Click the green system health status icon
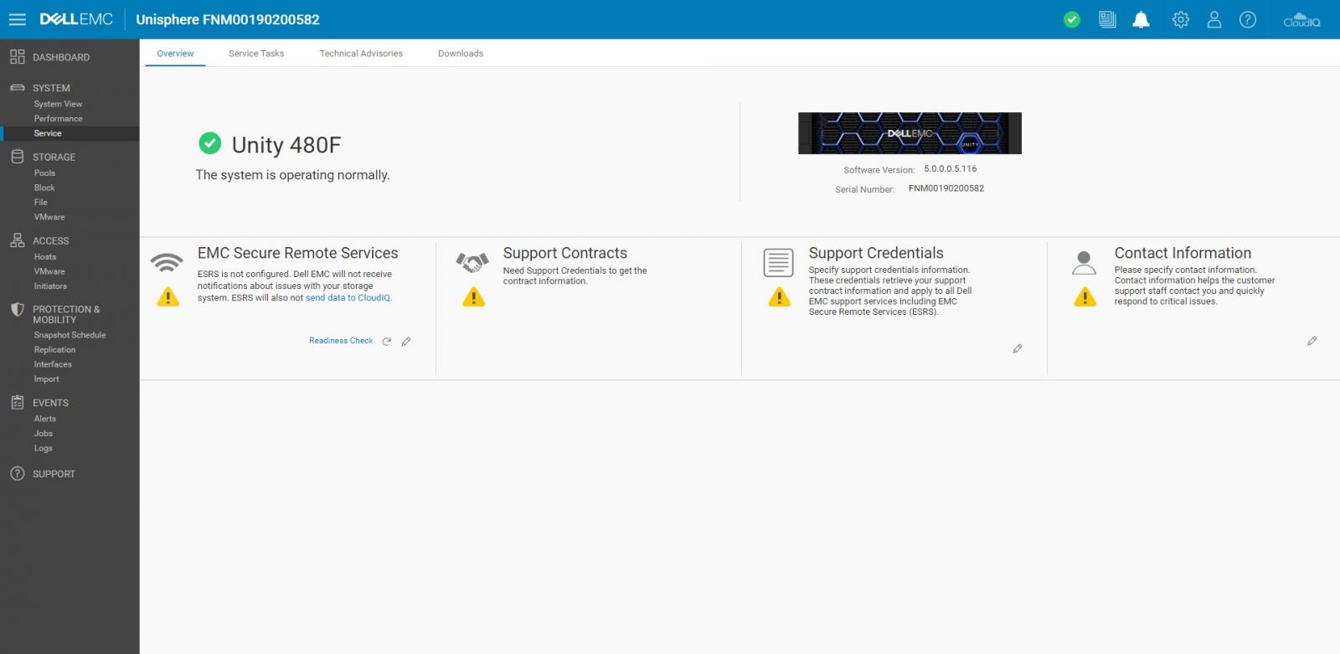This screenshot has height=654, width=1340. pyautogui.click(x=1072, y=19)
